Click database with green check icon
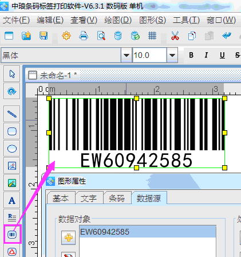Image resolution: width=241 pixels, height=257 pixels. (x=135, y=36)
